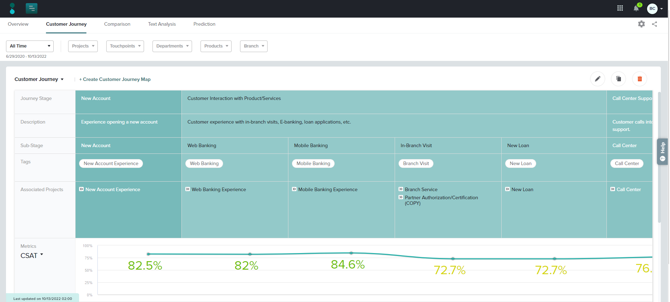
Task: Click the pencil edit journey icon
Action: tap(597, 79)
